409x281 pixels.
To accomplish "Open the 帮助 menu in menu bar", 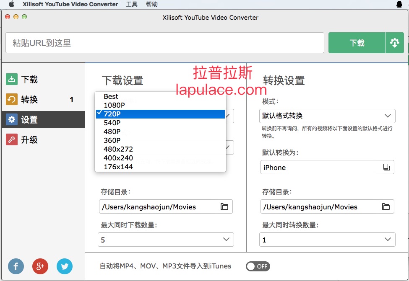I will [151, 4].
